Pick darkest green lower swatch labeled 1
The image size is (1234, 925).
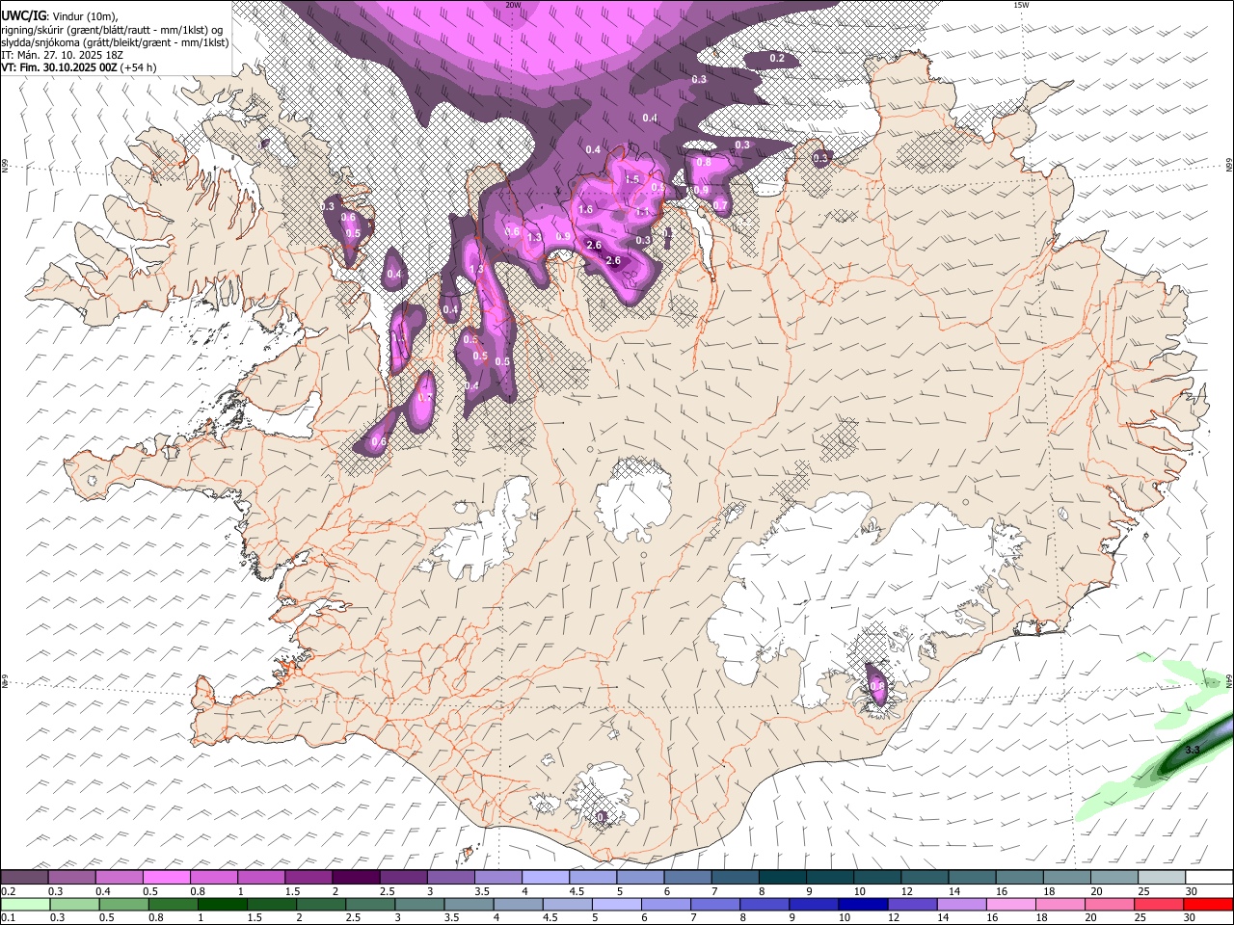(x=223, y=904)
